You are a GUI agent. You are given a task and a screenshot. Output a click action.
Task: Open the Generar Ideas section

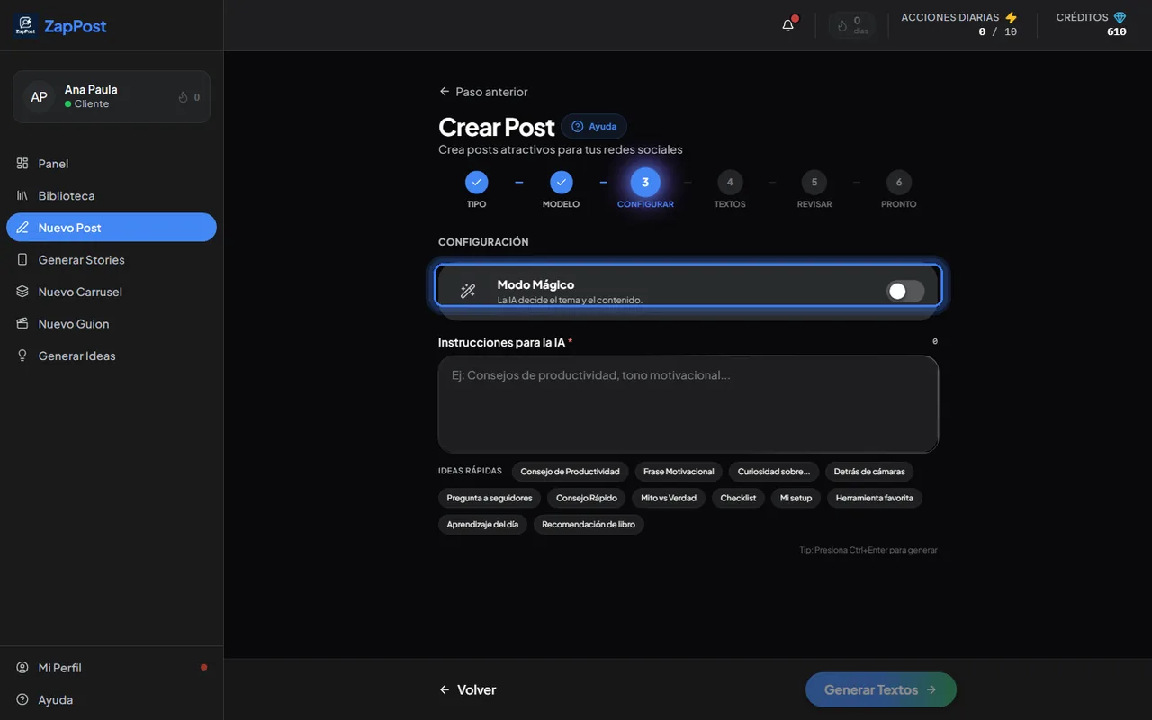[112, 355]
